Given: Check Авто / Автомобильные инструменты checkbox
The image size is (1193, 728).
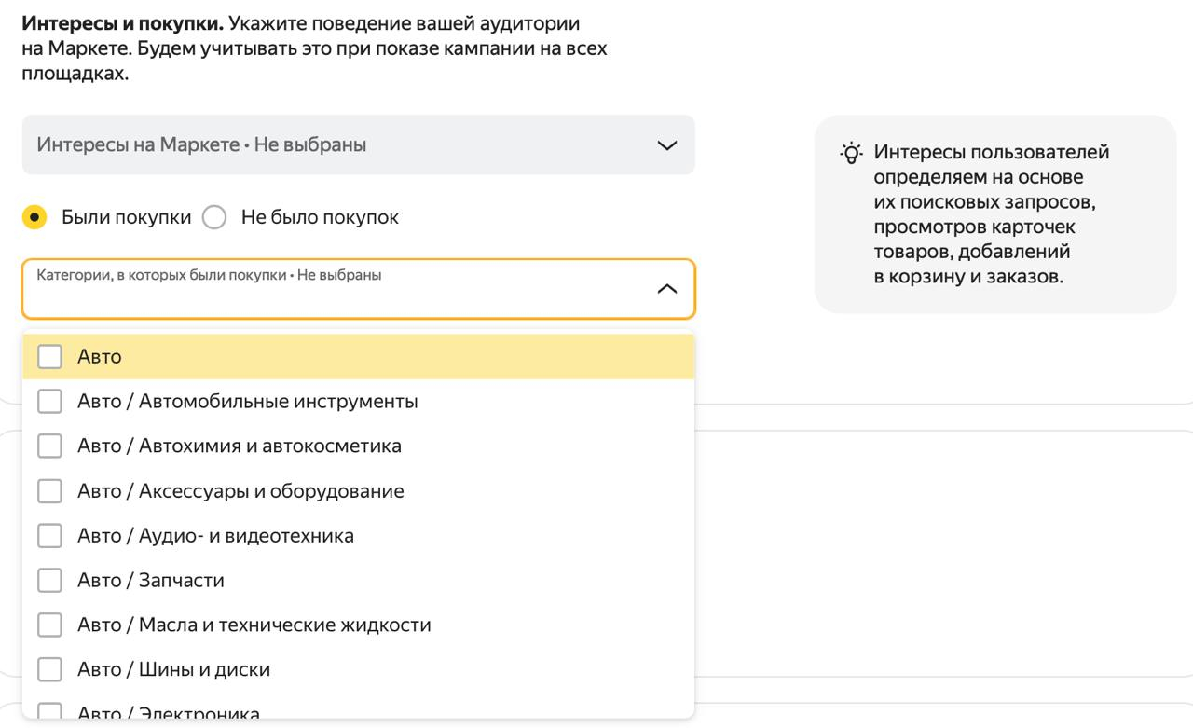Looking at the screenshot, I should (49, 402).
